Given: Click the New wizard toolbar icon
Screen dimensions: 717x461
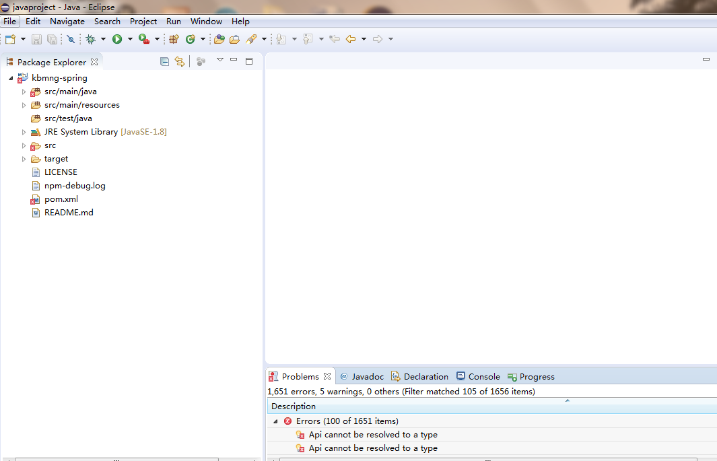Looking at the screenshot, I should click(11, 39).
